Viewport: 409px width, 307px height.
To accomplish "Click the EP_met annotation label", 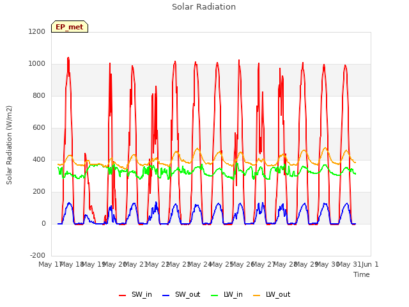I will (70, 27).
